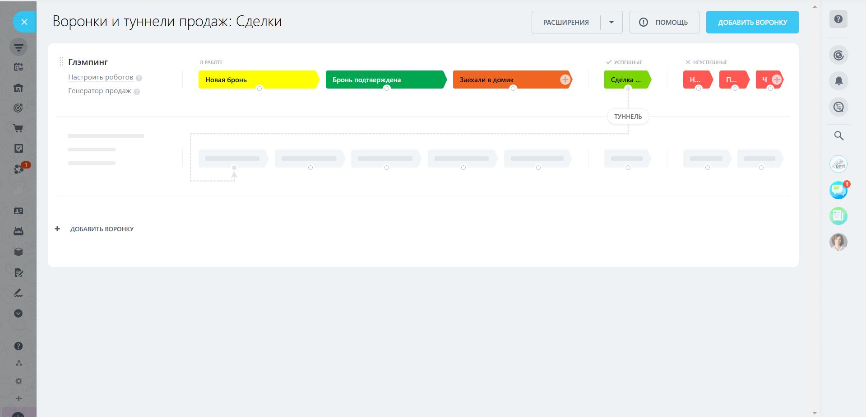Image resolution: width=866 pixels, height=417 pixels.
Task: Click the plus icon at left sidebar bottom
Action: click(19, 398)
